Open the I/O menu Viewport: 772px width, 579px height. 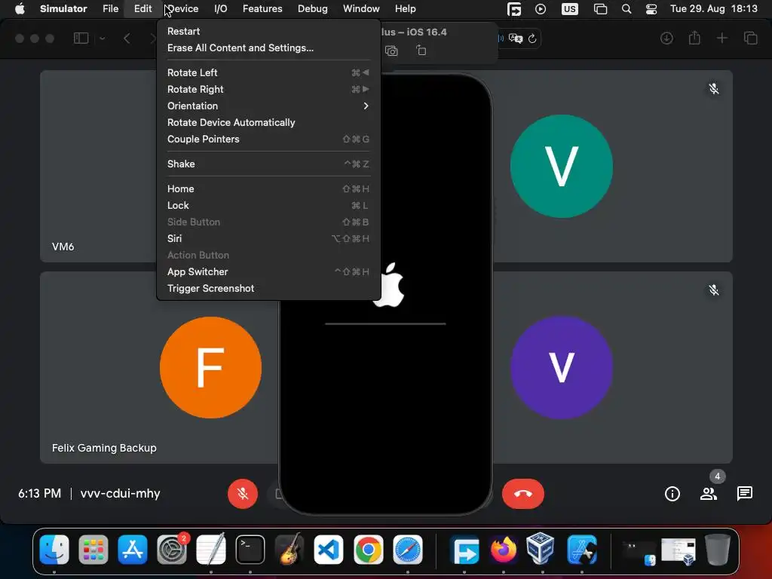pos(221,9)
